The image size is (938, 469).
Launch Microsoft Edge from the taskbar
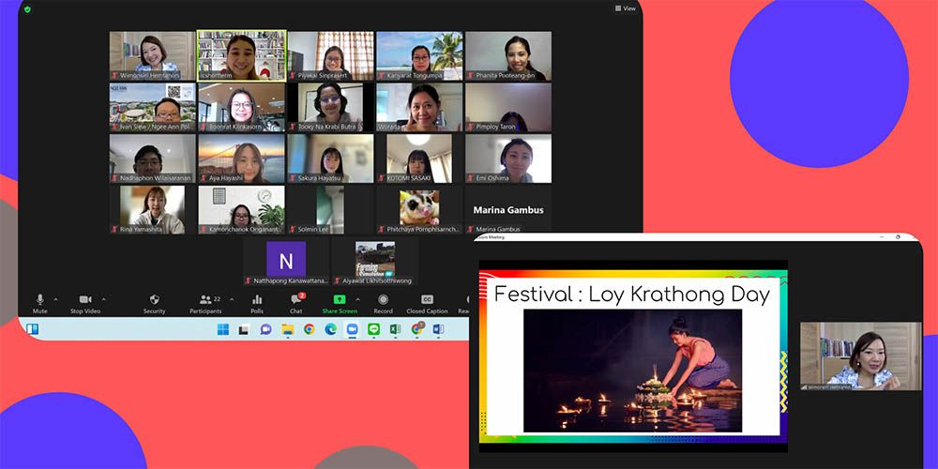point(331,329)
